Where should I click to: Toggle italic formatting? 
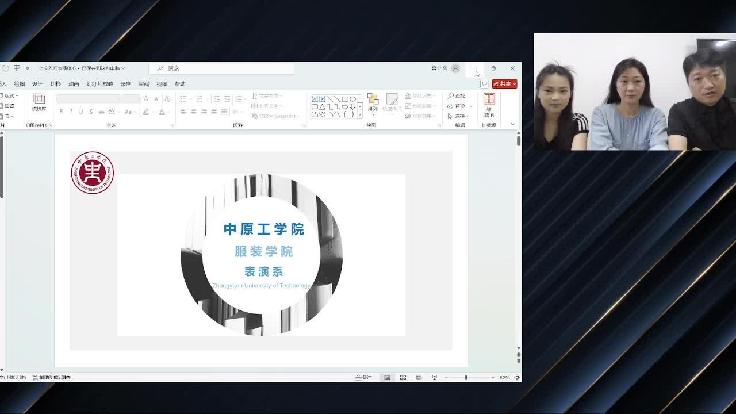71,112
